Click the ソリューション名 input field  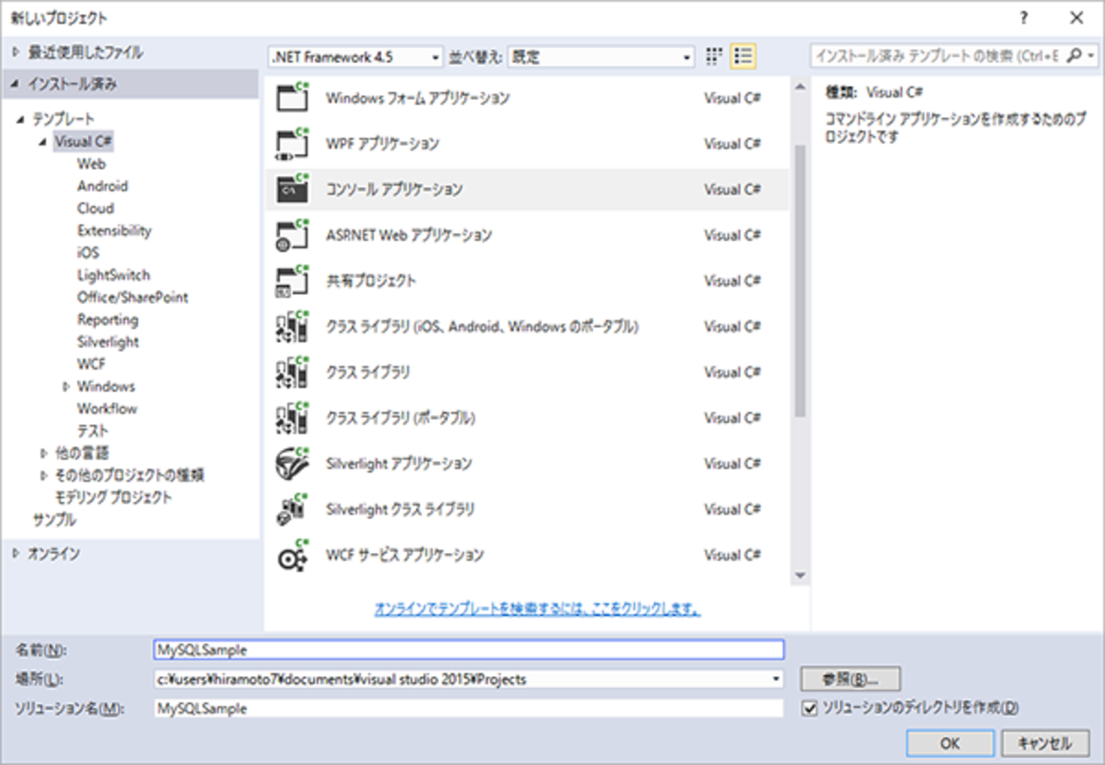pos(468,708)
